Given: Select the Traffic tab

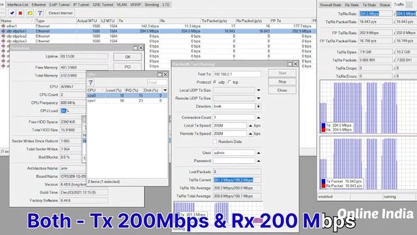Looking at the screenshot, I should [x=399, y=5].
